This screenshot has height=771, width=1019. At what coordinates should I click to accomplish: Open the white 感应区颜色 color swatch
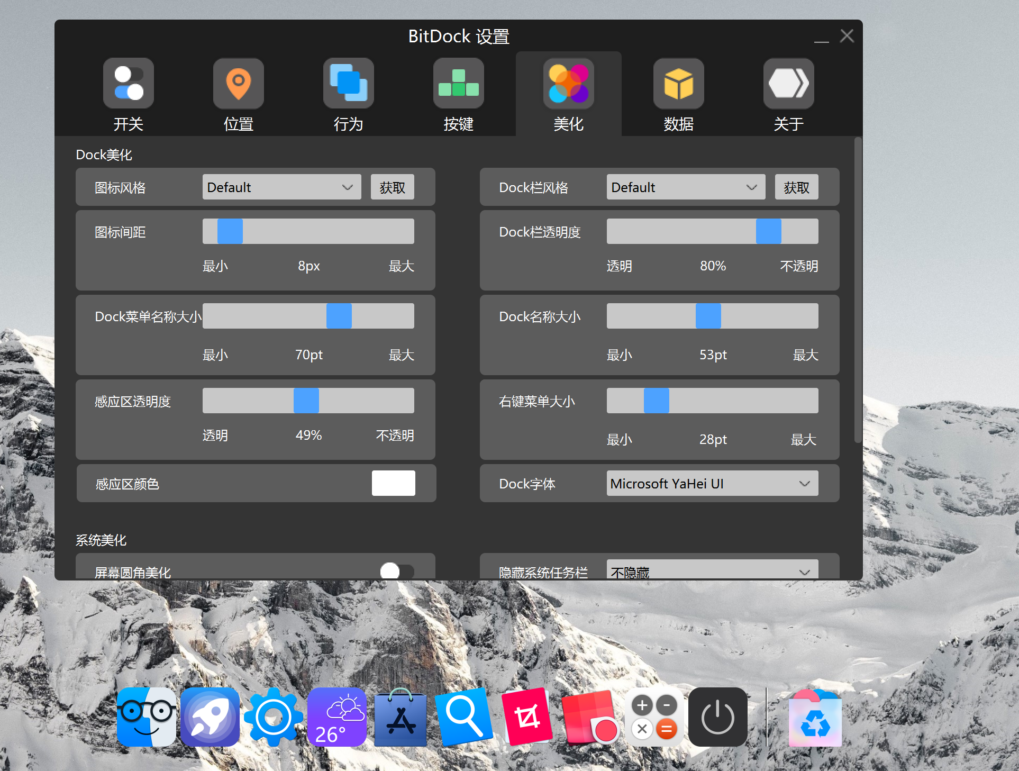tap(394, 483)
